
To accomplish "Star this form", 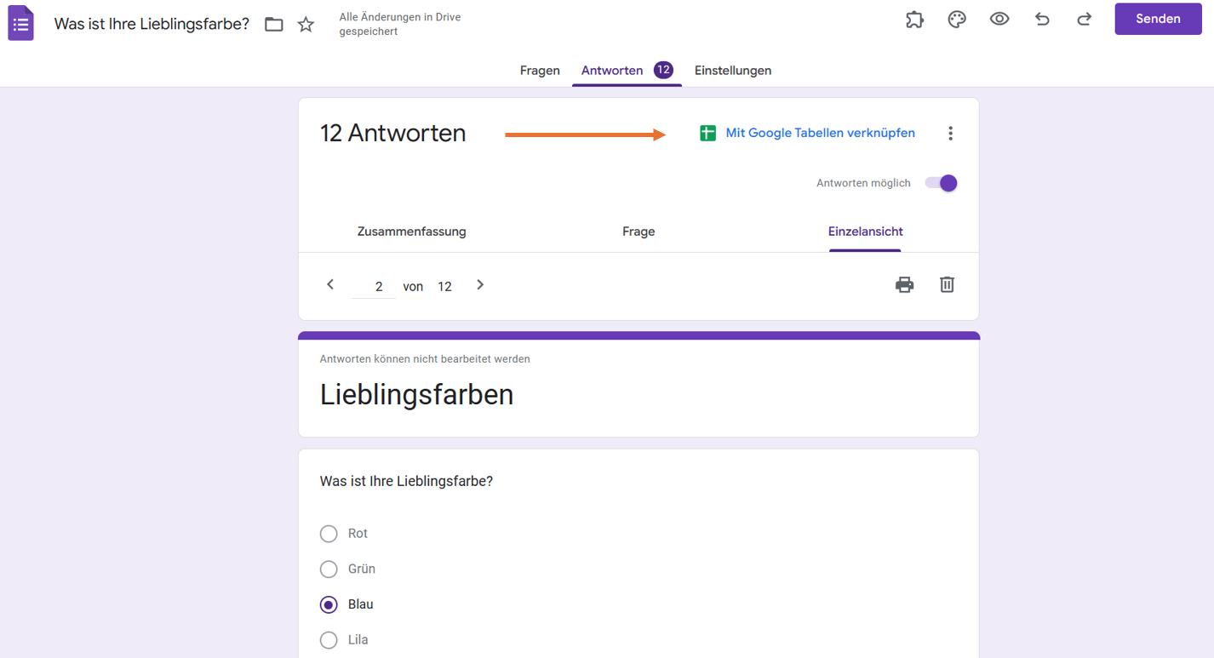I will click(x=306, y=24).
